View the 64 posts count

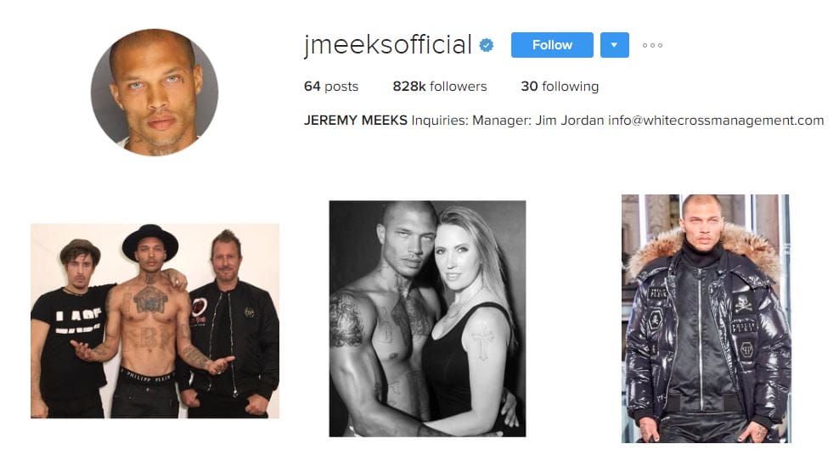coord(331,86)
